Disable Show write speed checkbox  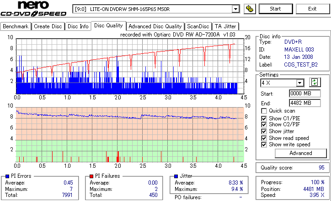coord(264,144)
